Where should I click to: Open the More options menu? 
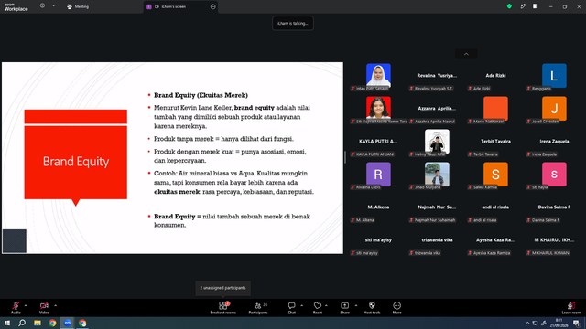(396, 308)
